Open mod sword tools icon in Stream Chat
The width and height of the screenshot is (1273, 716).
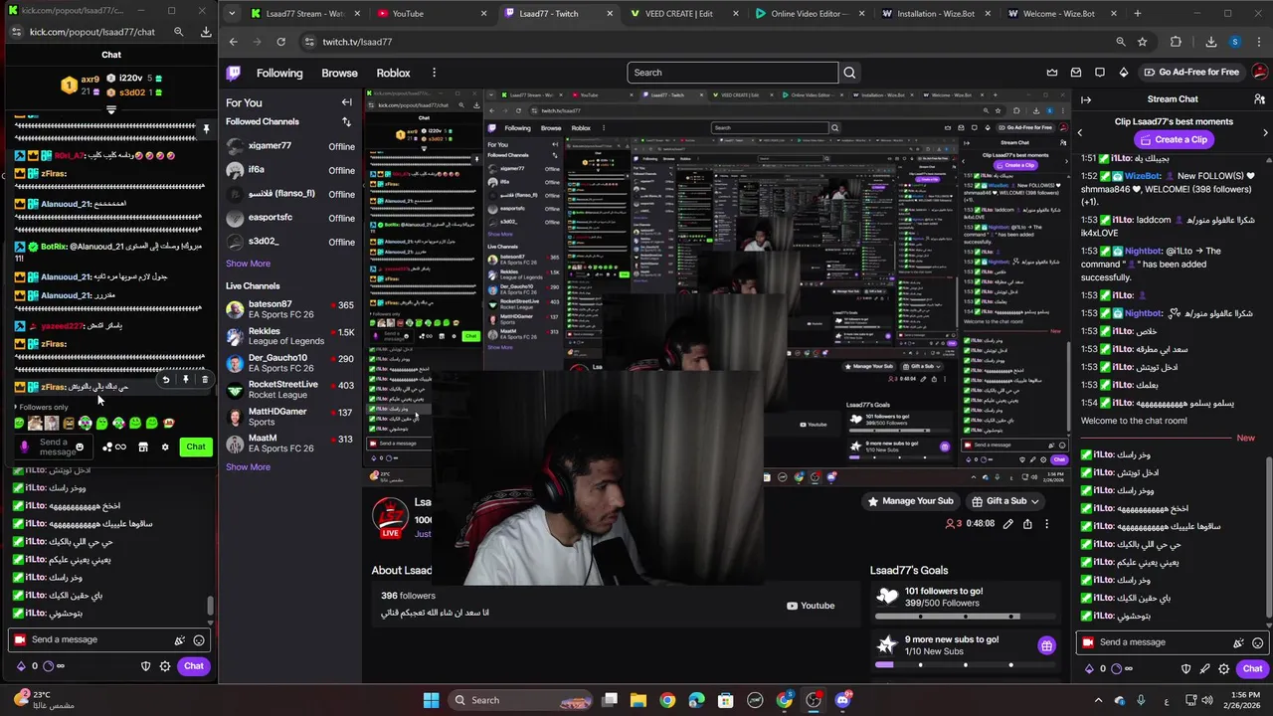coord(1205,669)
